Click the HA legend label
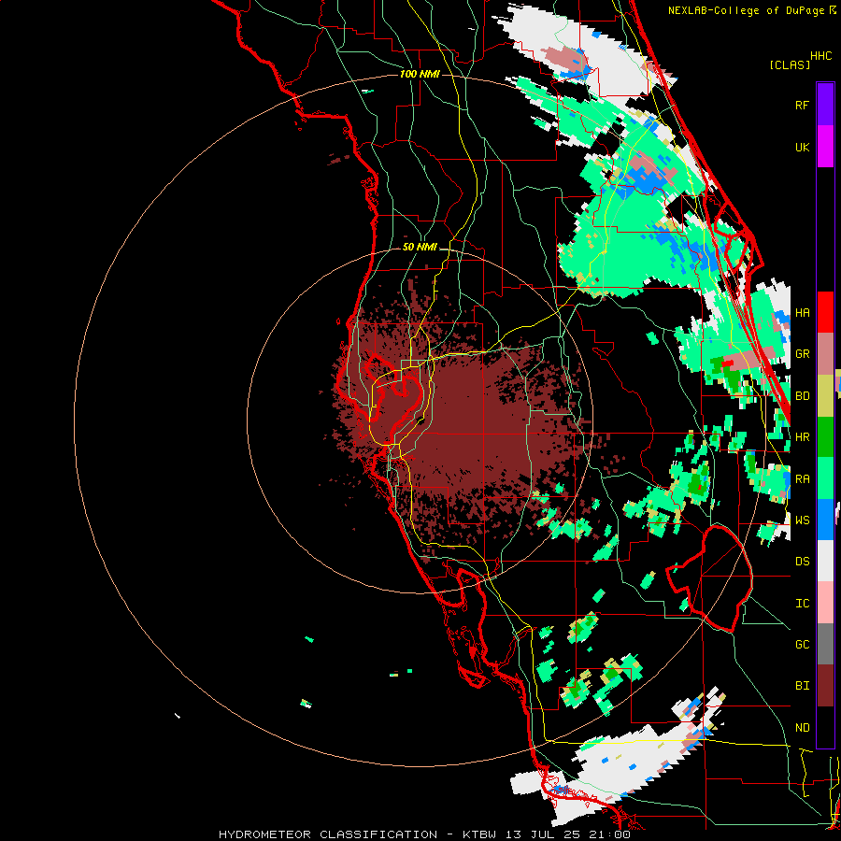This screenshot has height=841, width=841. (x=802, y=313)
